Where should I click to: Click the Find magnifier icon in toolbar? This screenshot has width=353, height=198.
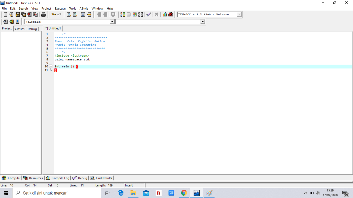click(x=69, y=14)
